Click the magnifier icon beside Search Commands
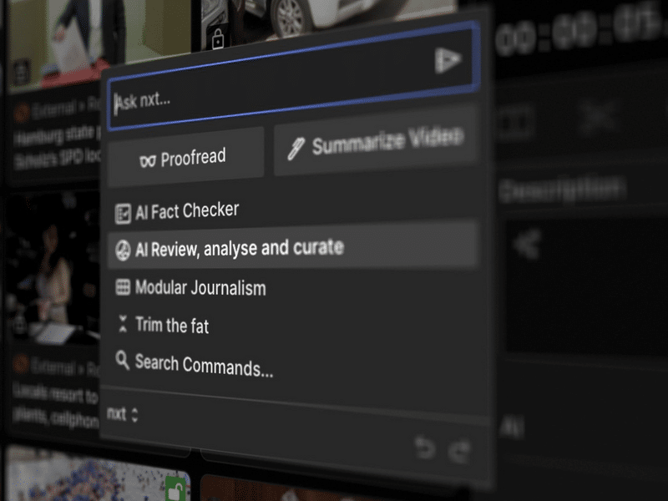 click(123, 361)
